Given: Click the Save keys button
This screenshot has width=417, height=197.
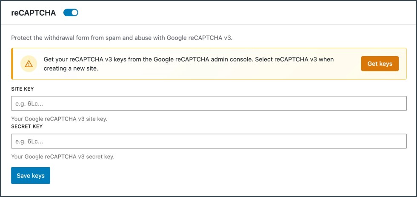Looking at the screenshot, I should (31, 175).
